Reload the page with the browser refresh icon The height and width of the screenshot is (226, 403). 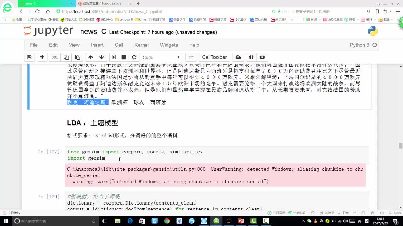[37, 11]
